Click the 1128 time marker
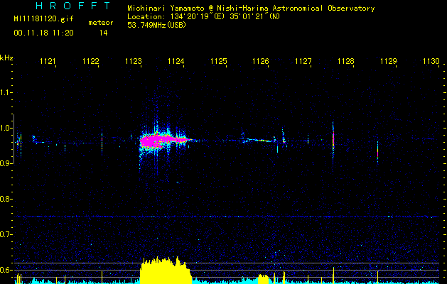Screen dimensions: 447x284 coord(346,62)
